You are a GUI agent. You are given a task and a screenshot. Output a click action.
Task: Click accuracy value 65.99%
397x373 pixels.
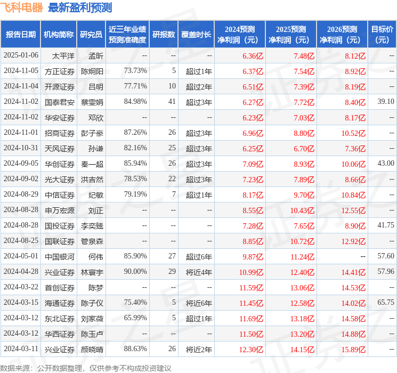135,318
